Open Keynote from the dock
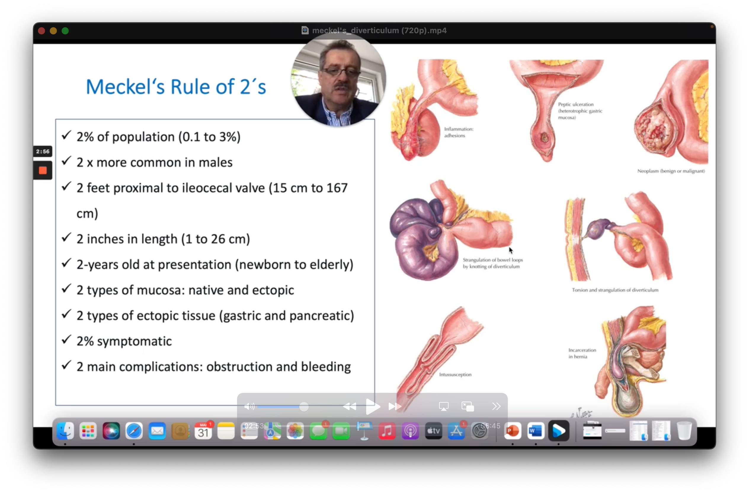Screen dimensions: 749x493 (364, 431)
